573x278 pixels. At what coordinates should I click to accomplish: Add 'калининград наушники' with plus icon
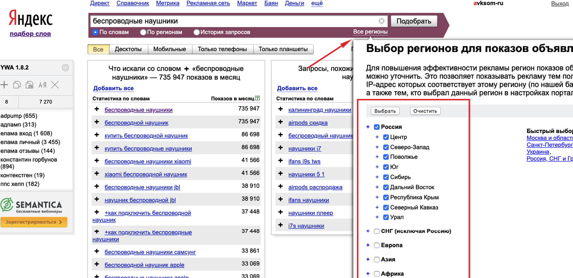[281, 110]
